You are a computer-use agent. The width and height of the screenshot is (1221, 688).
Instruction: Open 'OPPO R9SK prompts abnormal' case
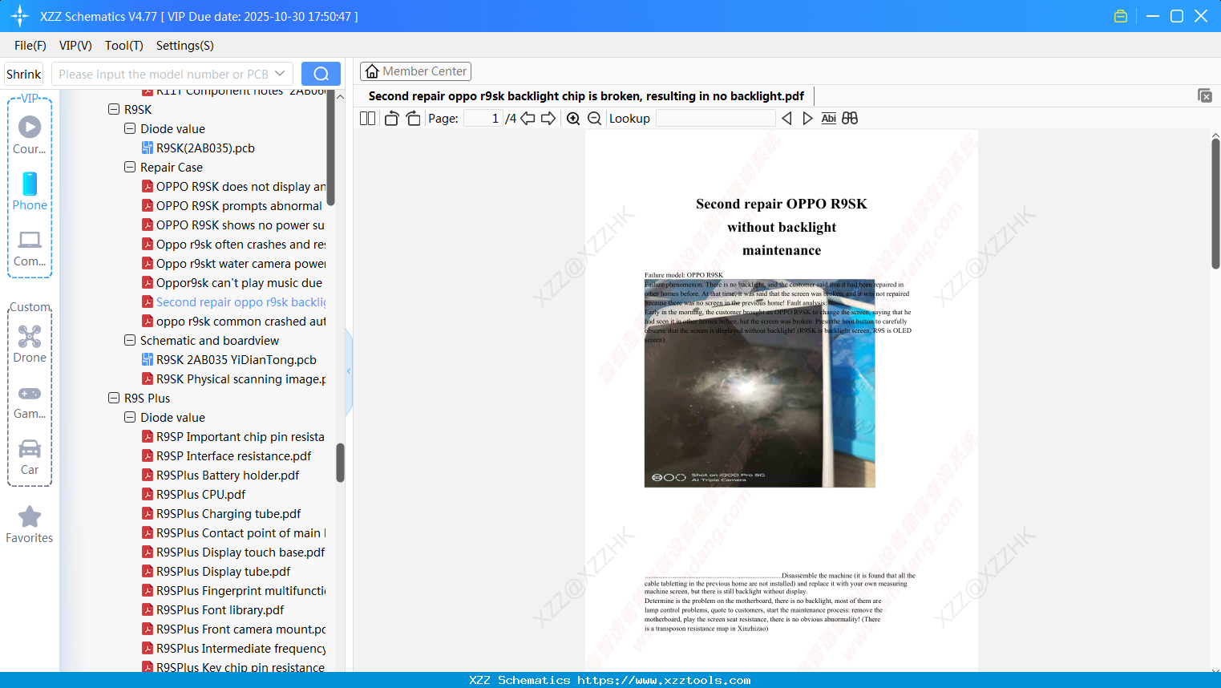pyautogui.click(x=233, y=206)
